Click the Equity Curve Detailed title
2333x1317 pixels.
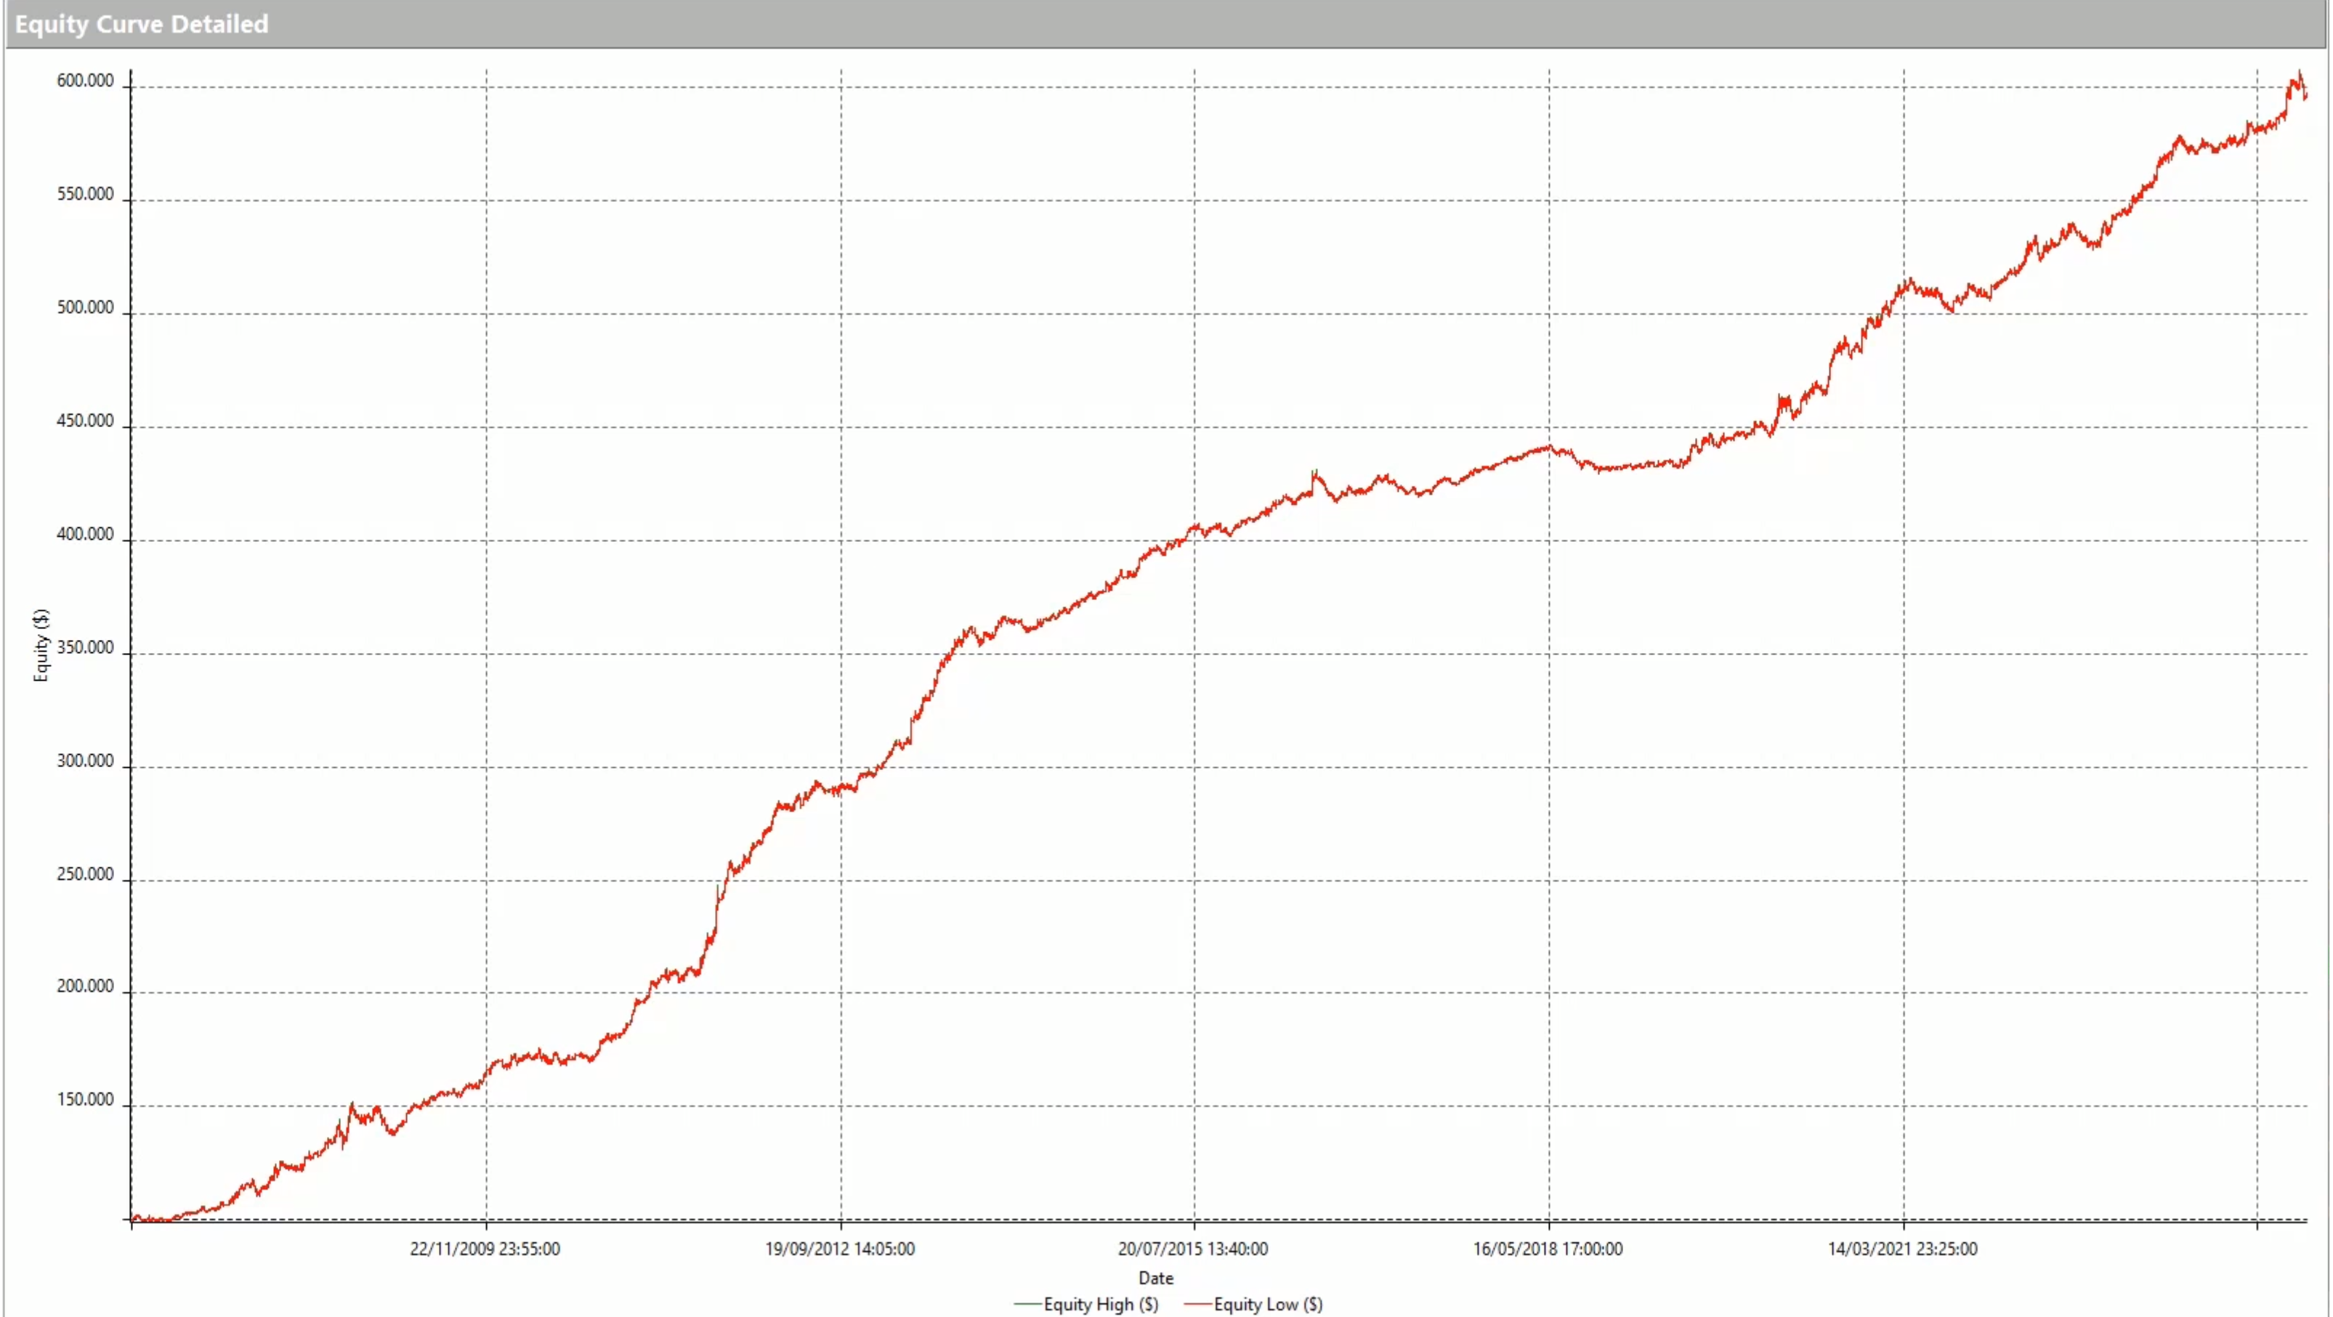pyautogui.click(x=141, y=23)
